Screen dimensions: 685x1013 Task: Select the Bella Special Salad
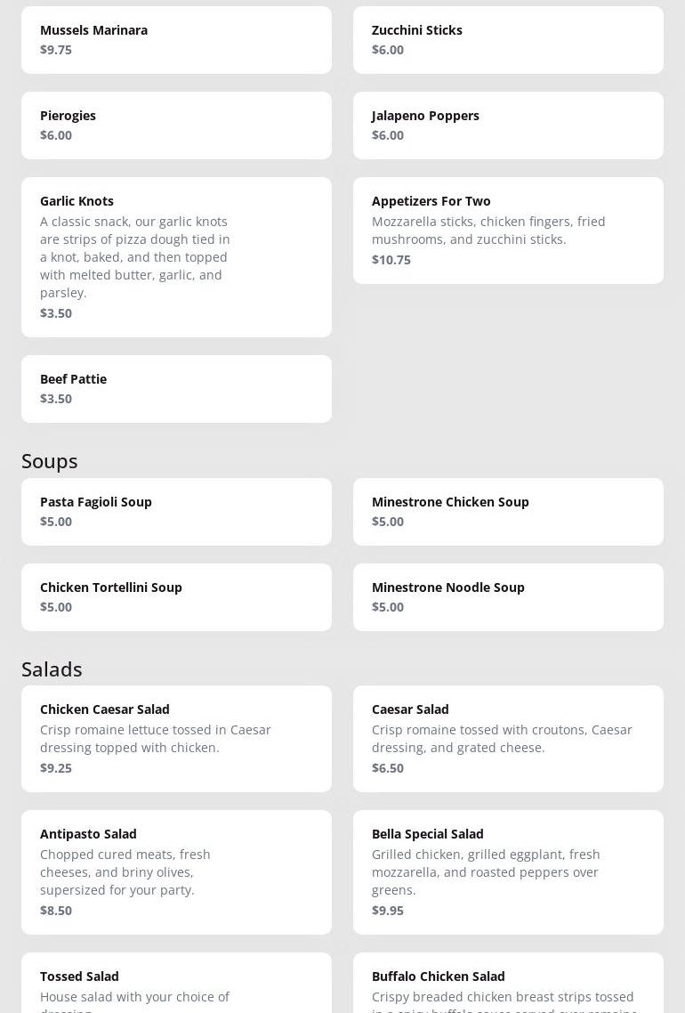[x=508, y=872]
